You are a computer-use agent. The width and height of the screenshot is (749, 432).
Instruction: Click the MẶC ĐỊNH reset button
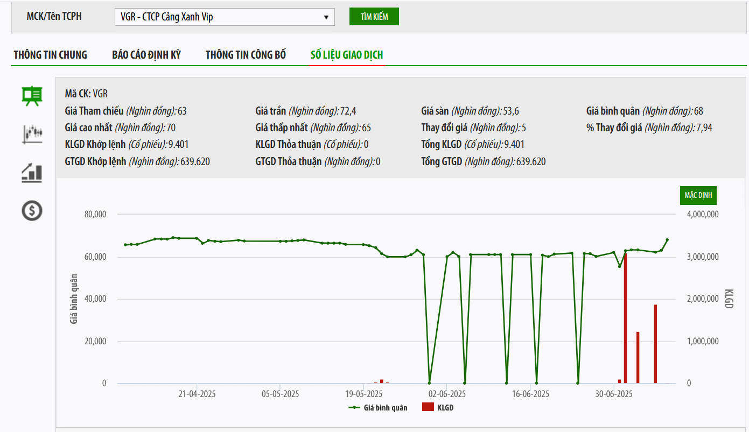coord(698,195)
